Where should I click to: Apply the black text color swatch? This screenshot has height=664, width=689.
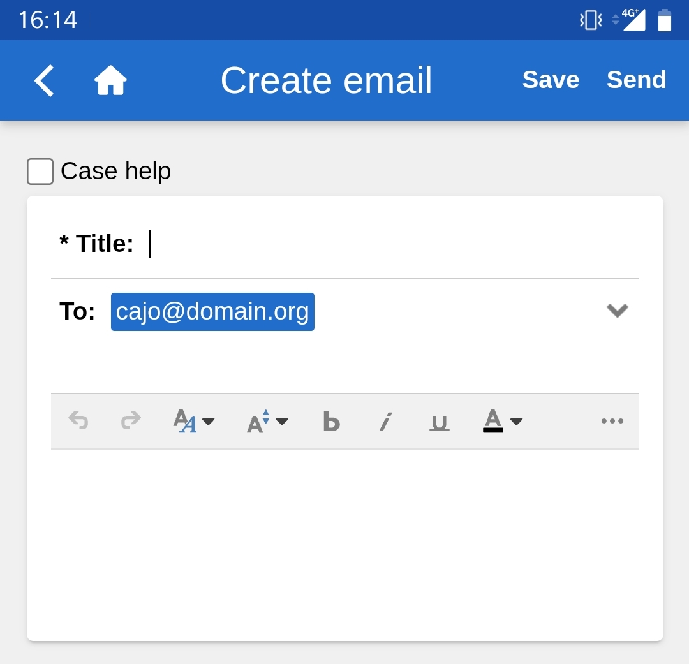click(493, 421)
